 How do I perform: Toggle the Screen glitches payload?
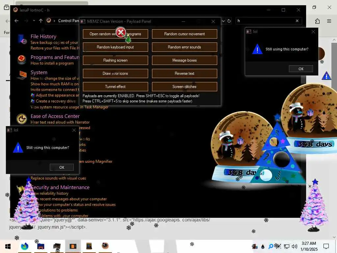[x=184, y=87]
